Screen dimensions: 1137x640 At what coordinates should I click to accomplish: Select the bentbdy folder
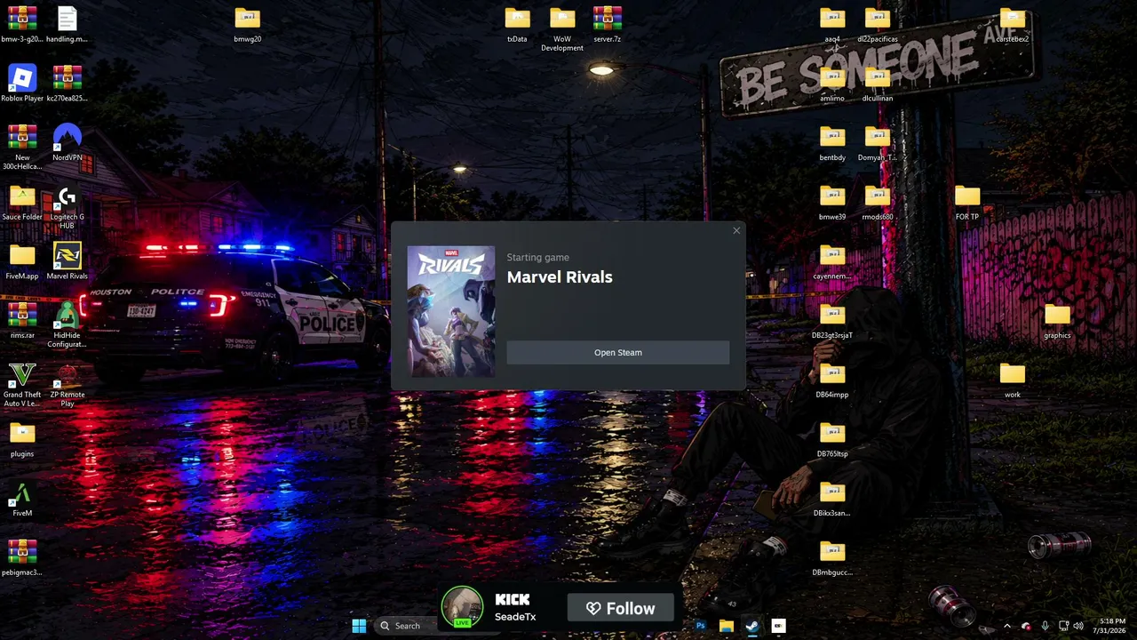coord(832,143)
